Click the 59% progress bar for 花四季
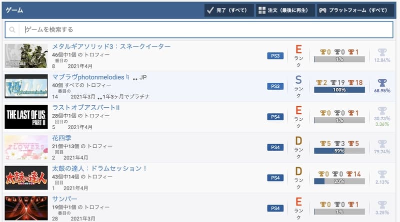This screenshot has width=400, height=222. click(x=339, y=151)
